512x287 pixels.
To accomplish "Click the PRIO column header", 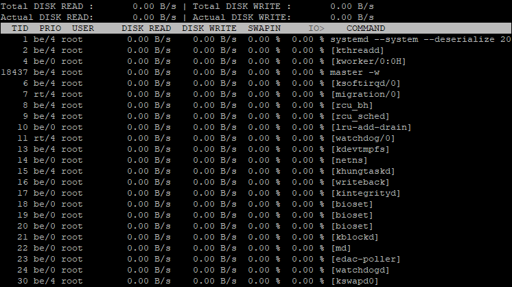I will point(50,28).
